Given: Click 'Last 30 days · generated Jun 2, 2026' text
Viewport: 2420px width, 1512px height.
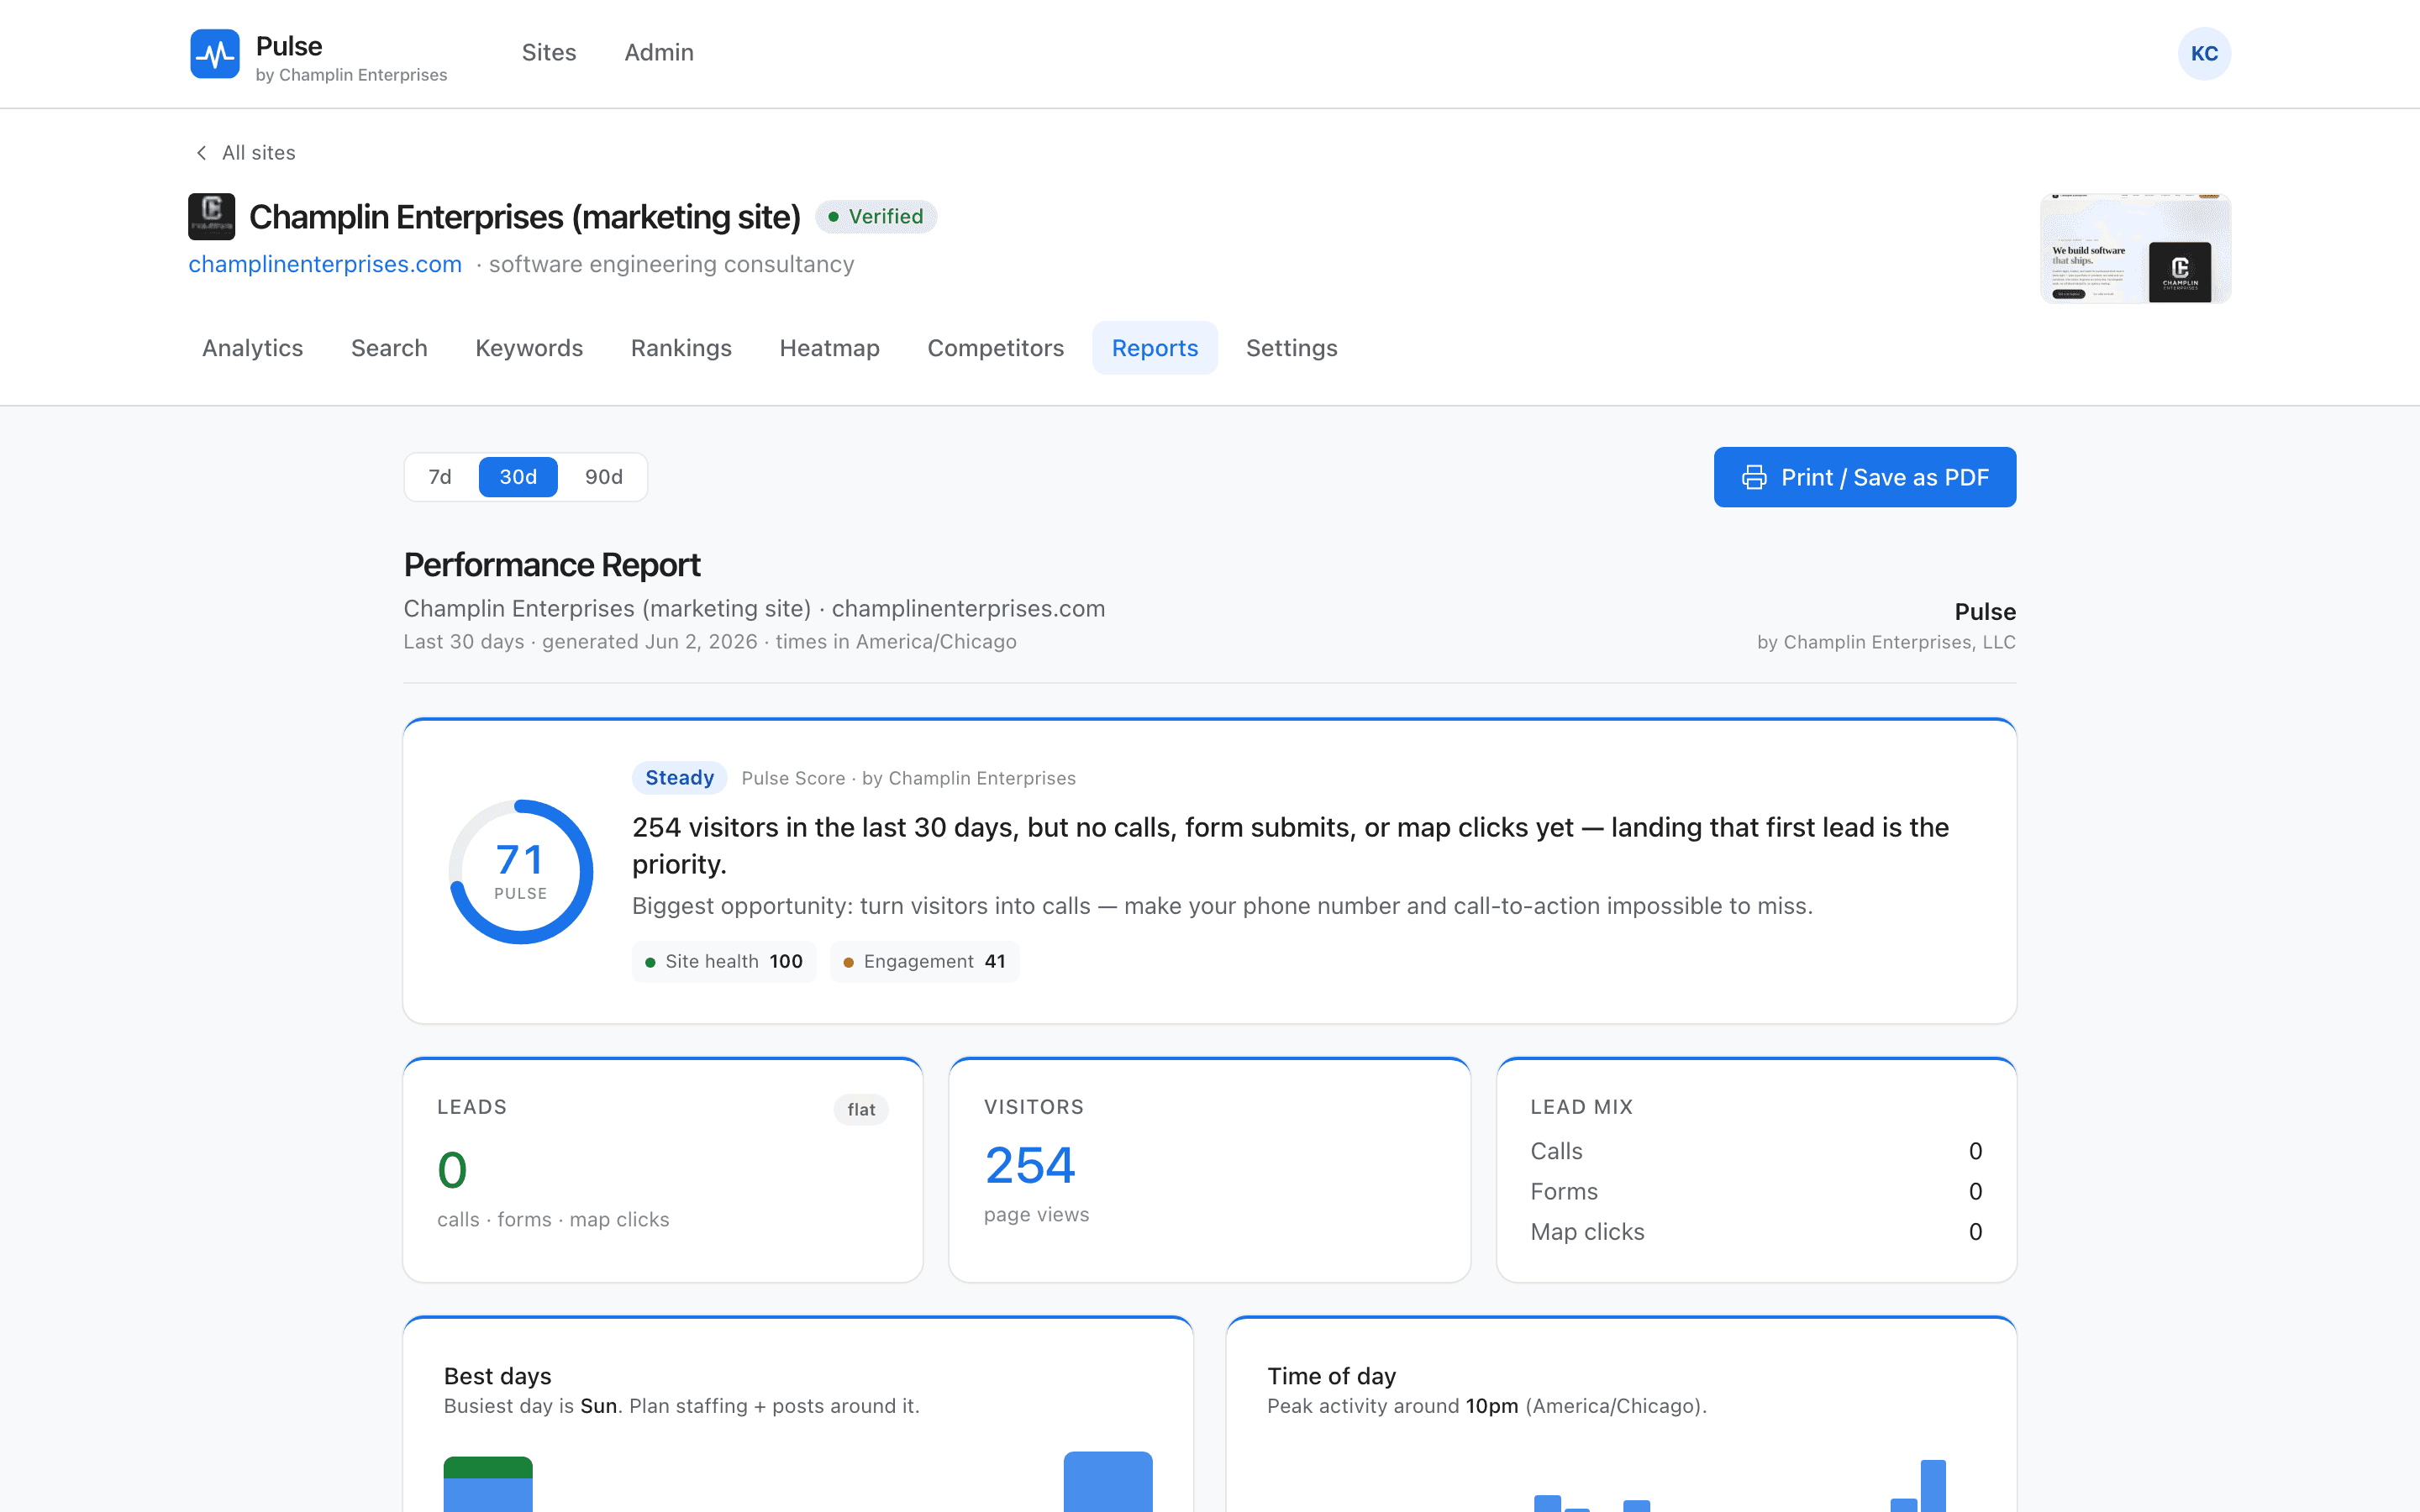Looking at the screenshot, I should point(580,642).
